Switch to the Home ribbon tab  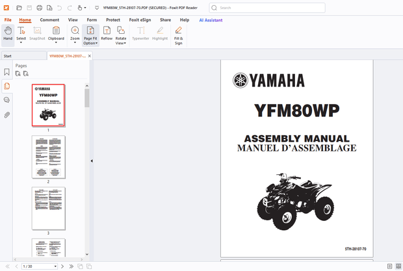tap(25, 19)
